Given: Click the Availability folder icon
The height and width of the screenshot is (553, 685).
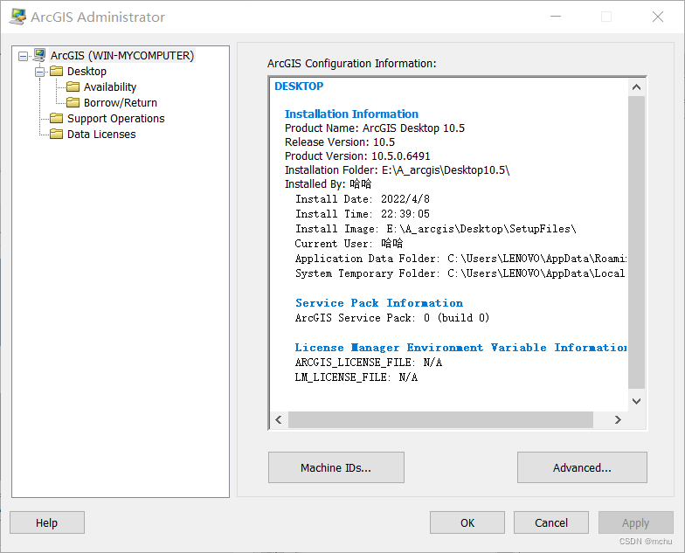Looking at the screenshot, I should coord(73,86).
